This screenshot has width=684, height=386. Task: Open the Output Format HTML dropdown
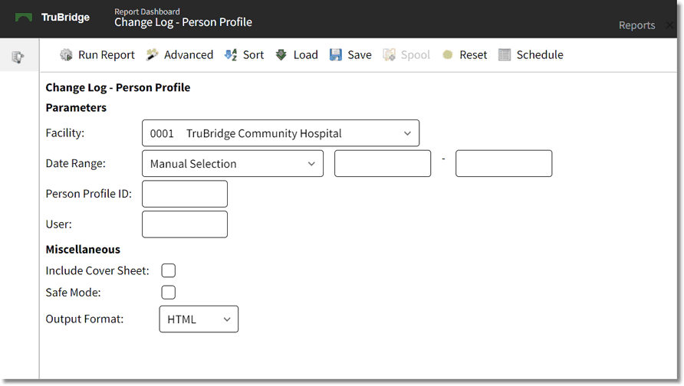199,319
